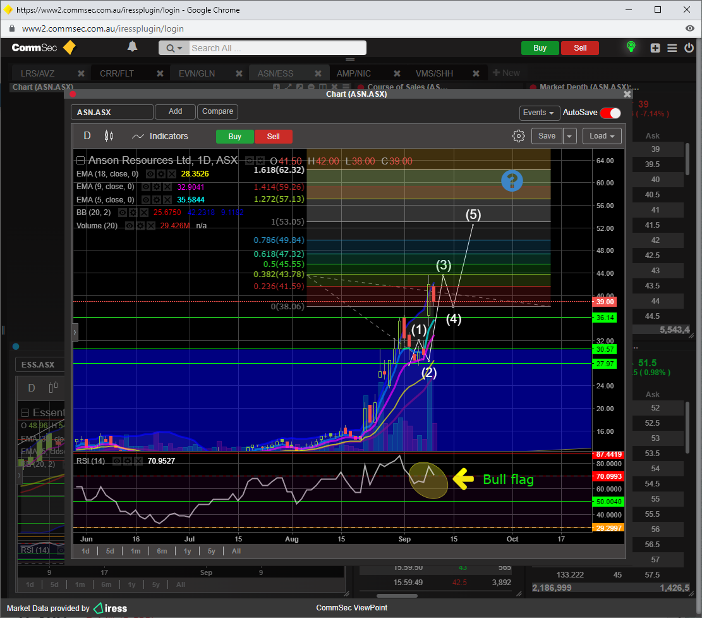Open chart settings gear icon
This screenshot has width=702, height=618.
tap(518, 136)
